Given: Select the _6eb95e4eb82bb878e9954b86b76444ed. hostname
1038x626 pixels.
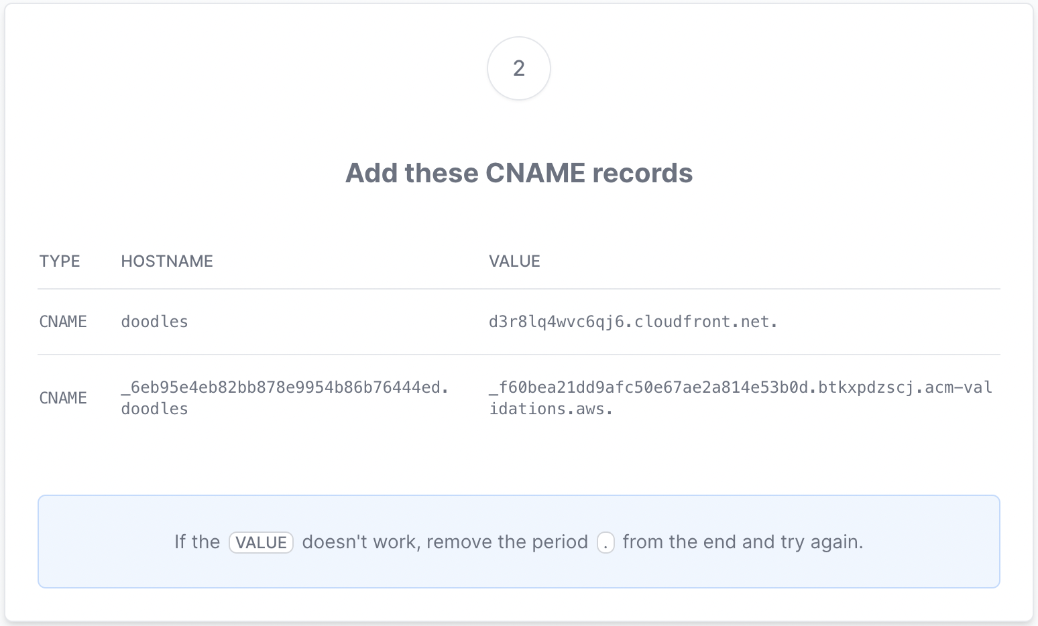Looking at the screenshot, I should click(x=284, y=387).
